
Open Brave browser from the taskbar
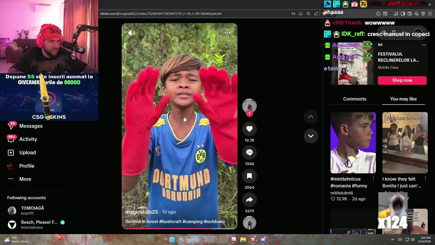(x=253, y=240)
